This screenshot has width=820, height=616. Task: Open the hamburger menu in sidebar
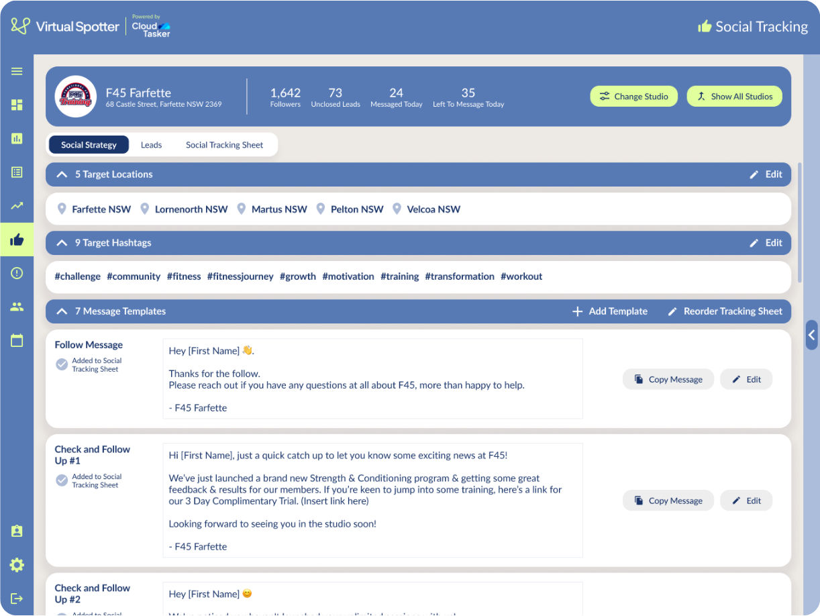(17, 71)
